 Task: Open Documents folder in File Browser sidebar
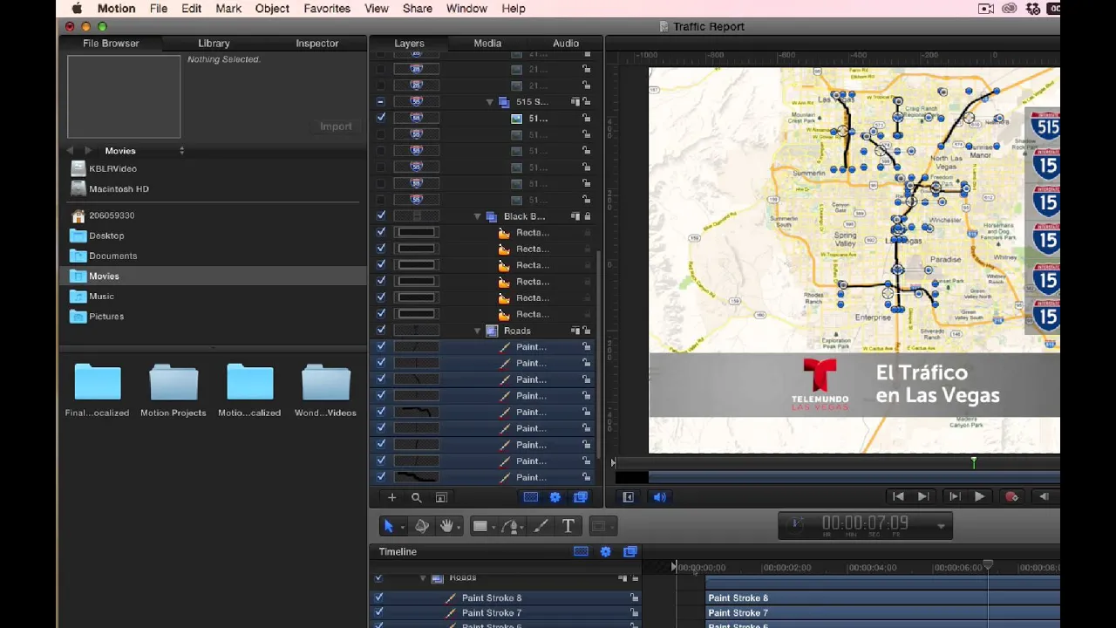point(112,256)
